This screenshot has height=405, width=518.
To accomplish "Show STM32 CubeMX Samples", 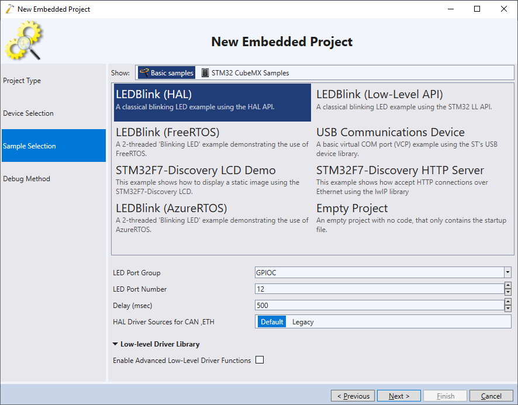I will click(245, 72).
